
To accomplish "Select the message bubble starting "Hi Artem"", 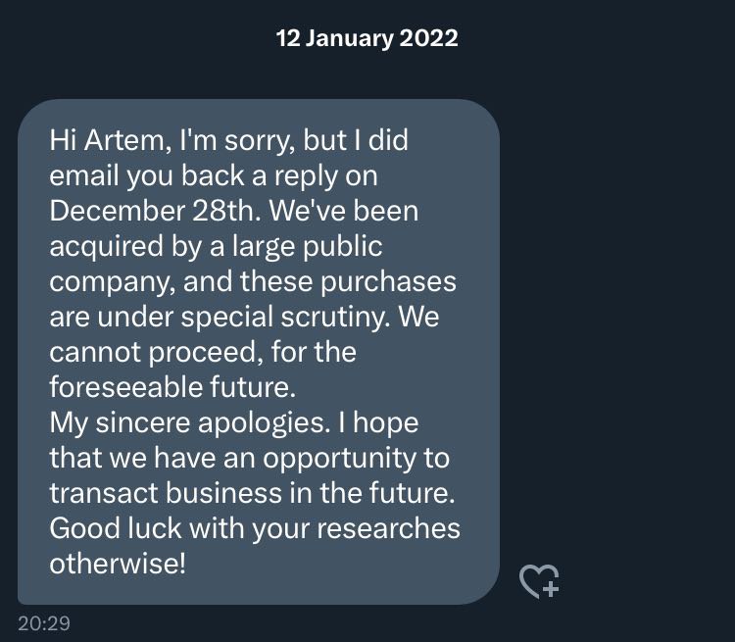I will click(x=259, y=352).
